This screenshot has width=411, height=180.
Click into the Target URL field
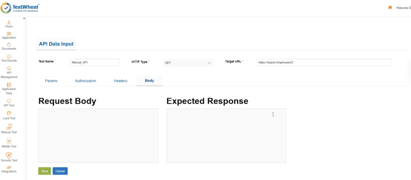pos(324,62)
